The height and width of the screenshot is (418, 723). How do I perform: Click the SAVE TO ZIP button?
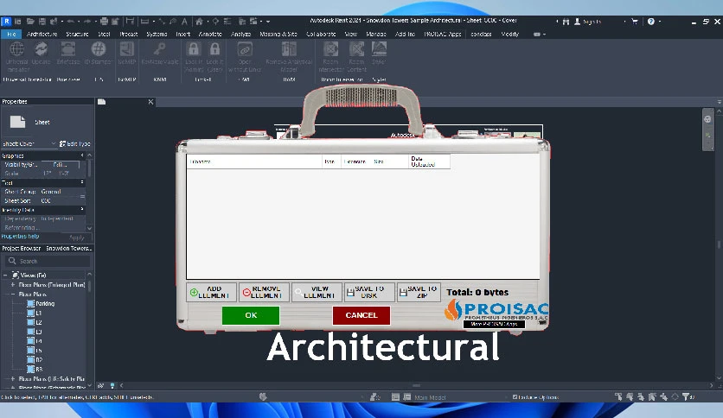(x=419, y=292)
